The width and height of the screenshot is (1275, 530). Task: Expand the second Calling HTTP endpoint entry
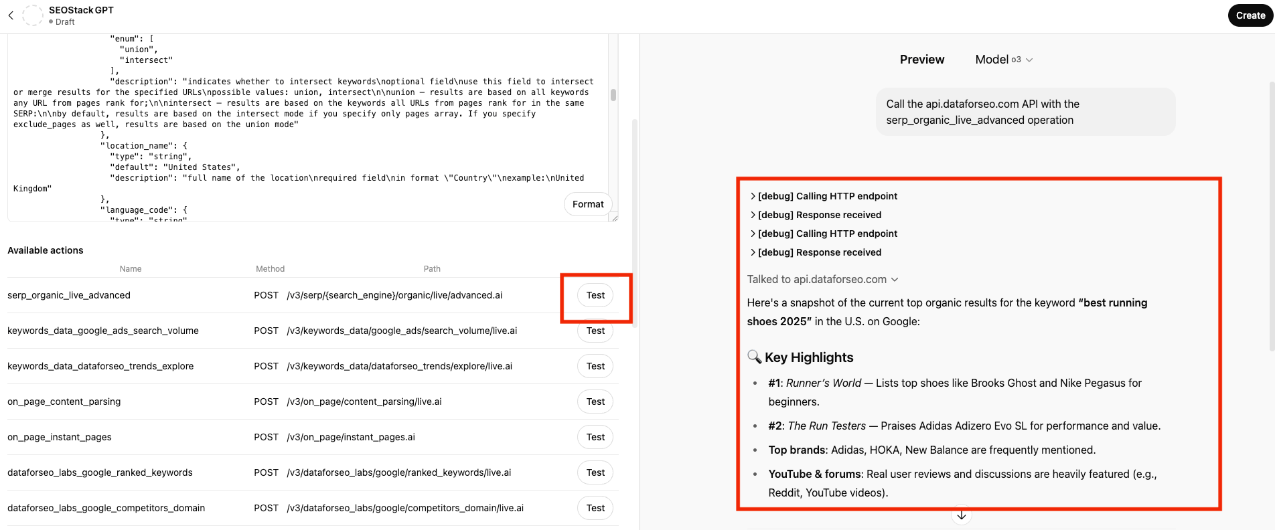pyautogui.click(x=824, y=234)
